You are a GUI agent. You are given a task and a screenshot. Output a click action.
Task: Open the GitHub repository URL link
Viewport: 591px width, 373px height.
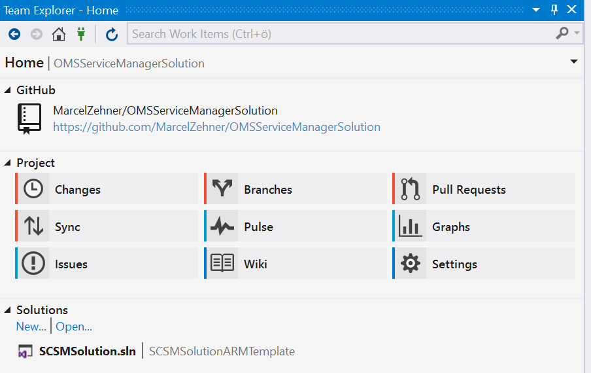click(x=216, y=127)
